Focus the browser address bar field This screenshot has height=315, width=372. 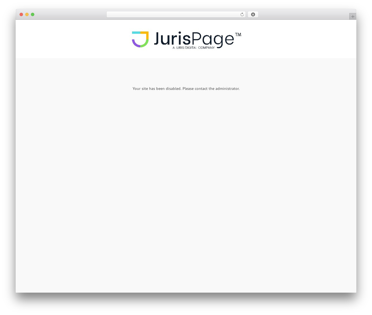point(176,15)
